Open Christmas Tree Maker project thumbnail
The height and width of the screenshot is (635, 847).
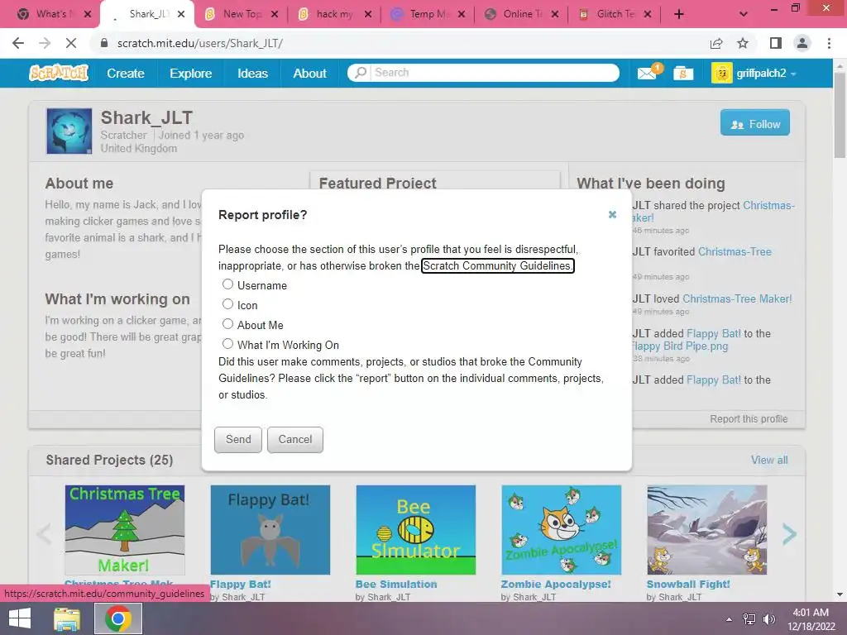[x=125, y=530]
